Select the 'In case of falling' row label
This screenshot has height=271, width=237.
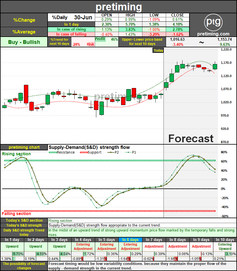coord(71,34)
